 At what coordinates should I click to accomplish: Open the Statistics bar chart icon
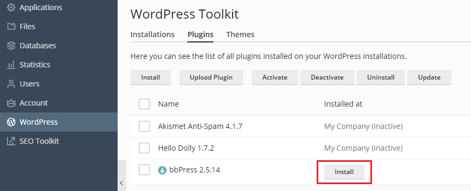pos(11,65)
